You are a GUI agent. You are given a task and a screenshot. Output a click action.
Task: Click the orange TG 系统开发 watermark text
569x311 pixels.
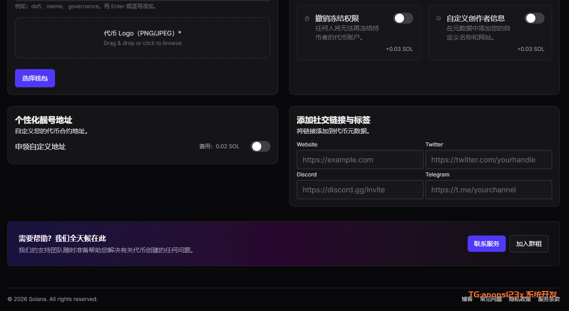(x=512, y=294)
